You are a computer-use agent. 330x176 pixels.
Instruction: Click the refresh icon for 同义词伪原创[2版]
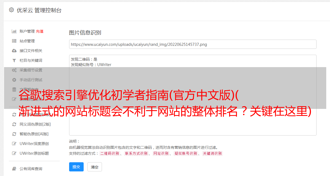[14, 124]
